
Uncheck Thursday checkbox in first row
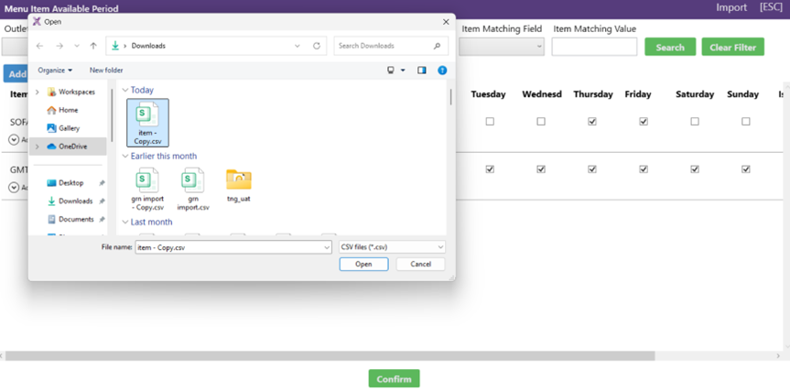(x=592, y=122)
